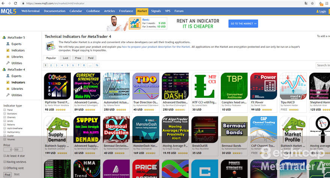Open TBP Complex Head and Shoulder thumbnail

pos(234,86)
